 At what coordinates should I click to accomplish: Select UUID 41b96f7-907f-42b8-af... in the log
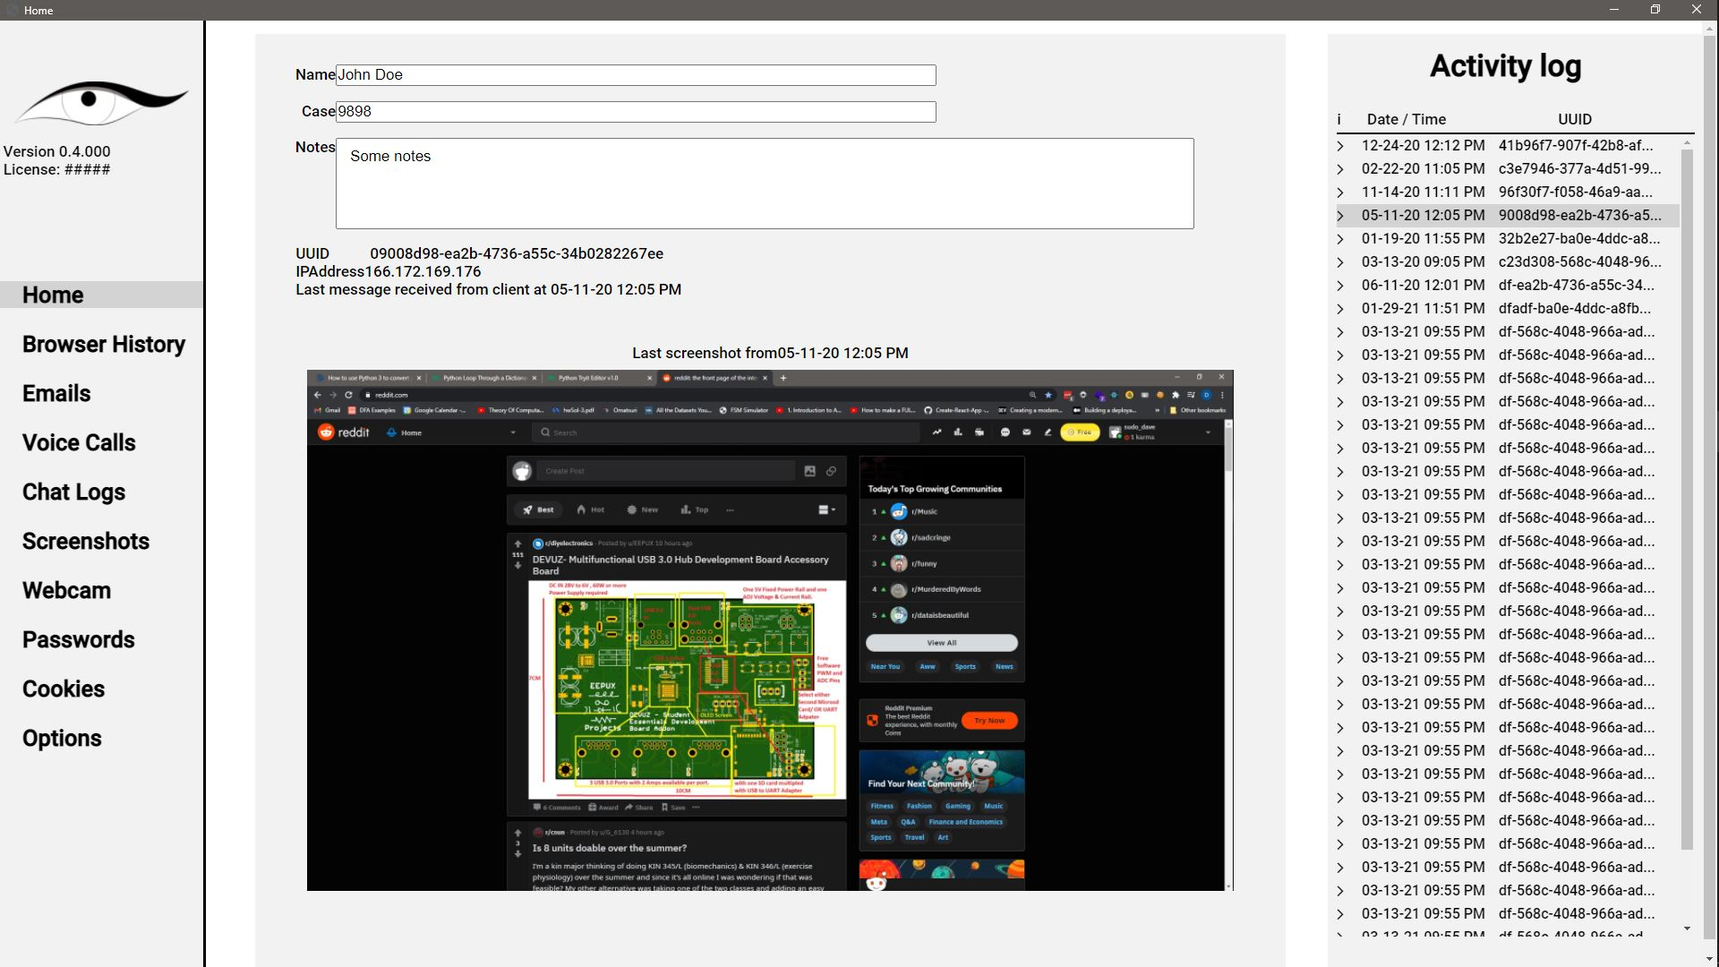click(x=1576, y=145)
